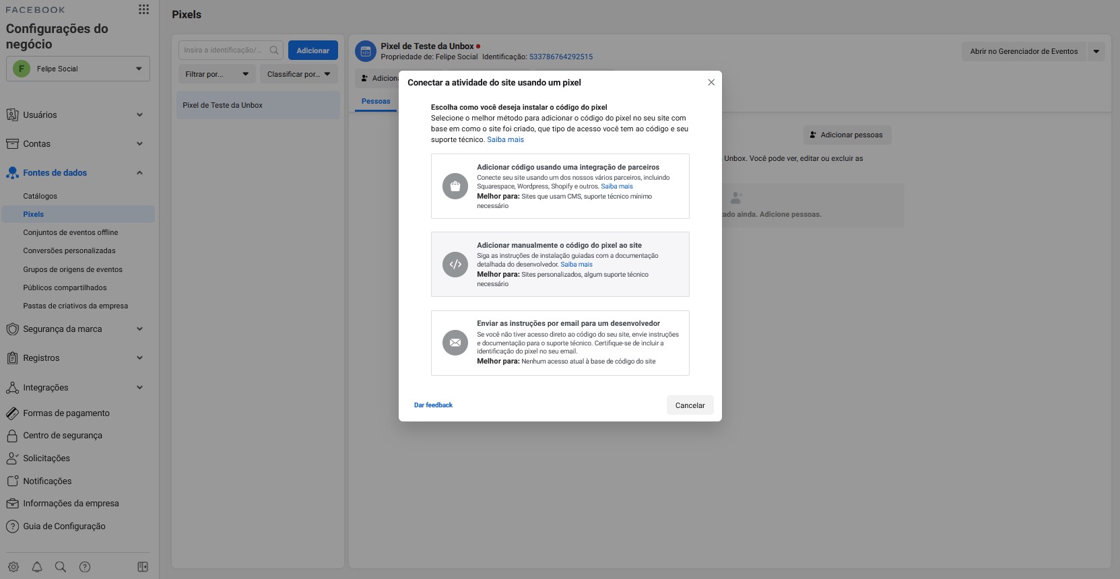Click the Solicitações person icon

click(x=12, y=458)
